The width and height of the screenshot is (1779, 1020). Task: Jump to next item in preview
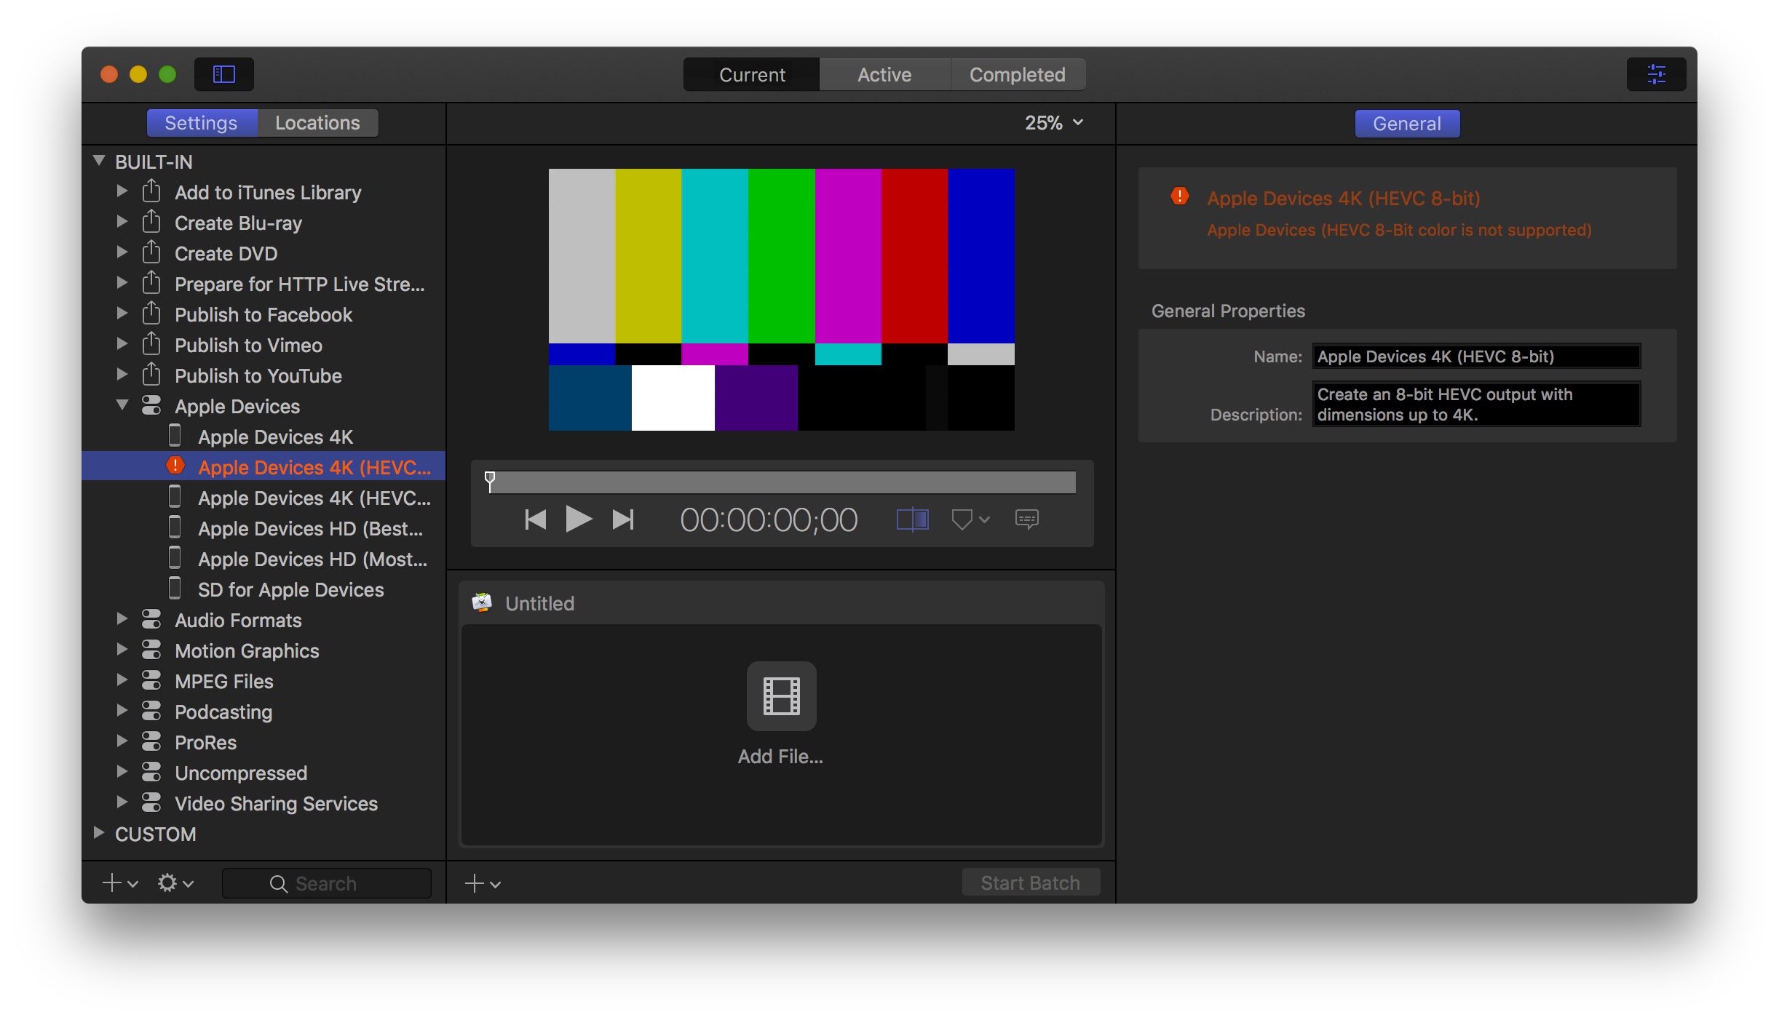coord(623,519)
